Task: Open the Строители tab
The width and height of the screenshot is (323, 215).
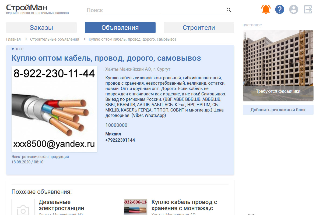Action: tap(199, 28)
